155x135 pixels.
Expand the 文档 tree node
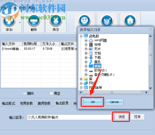pyautogui.click(x=86, y=53)
